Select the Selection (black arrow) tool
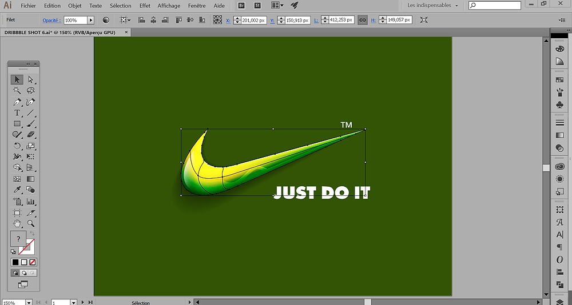The image size is (572, 305). click(17, 79)
